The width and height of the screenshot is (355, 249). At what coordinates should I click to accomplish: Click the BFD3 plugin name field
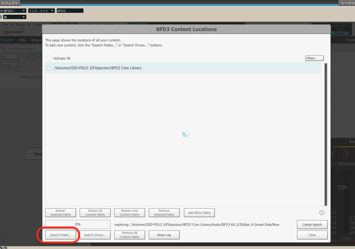[x=70, y=11]
